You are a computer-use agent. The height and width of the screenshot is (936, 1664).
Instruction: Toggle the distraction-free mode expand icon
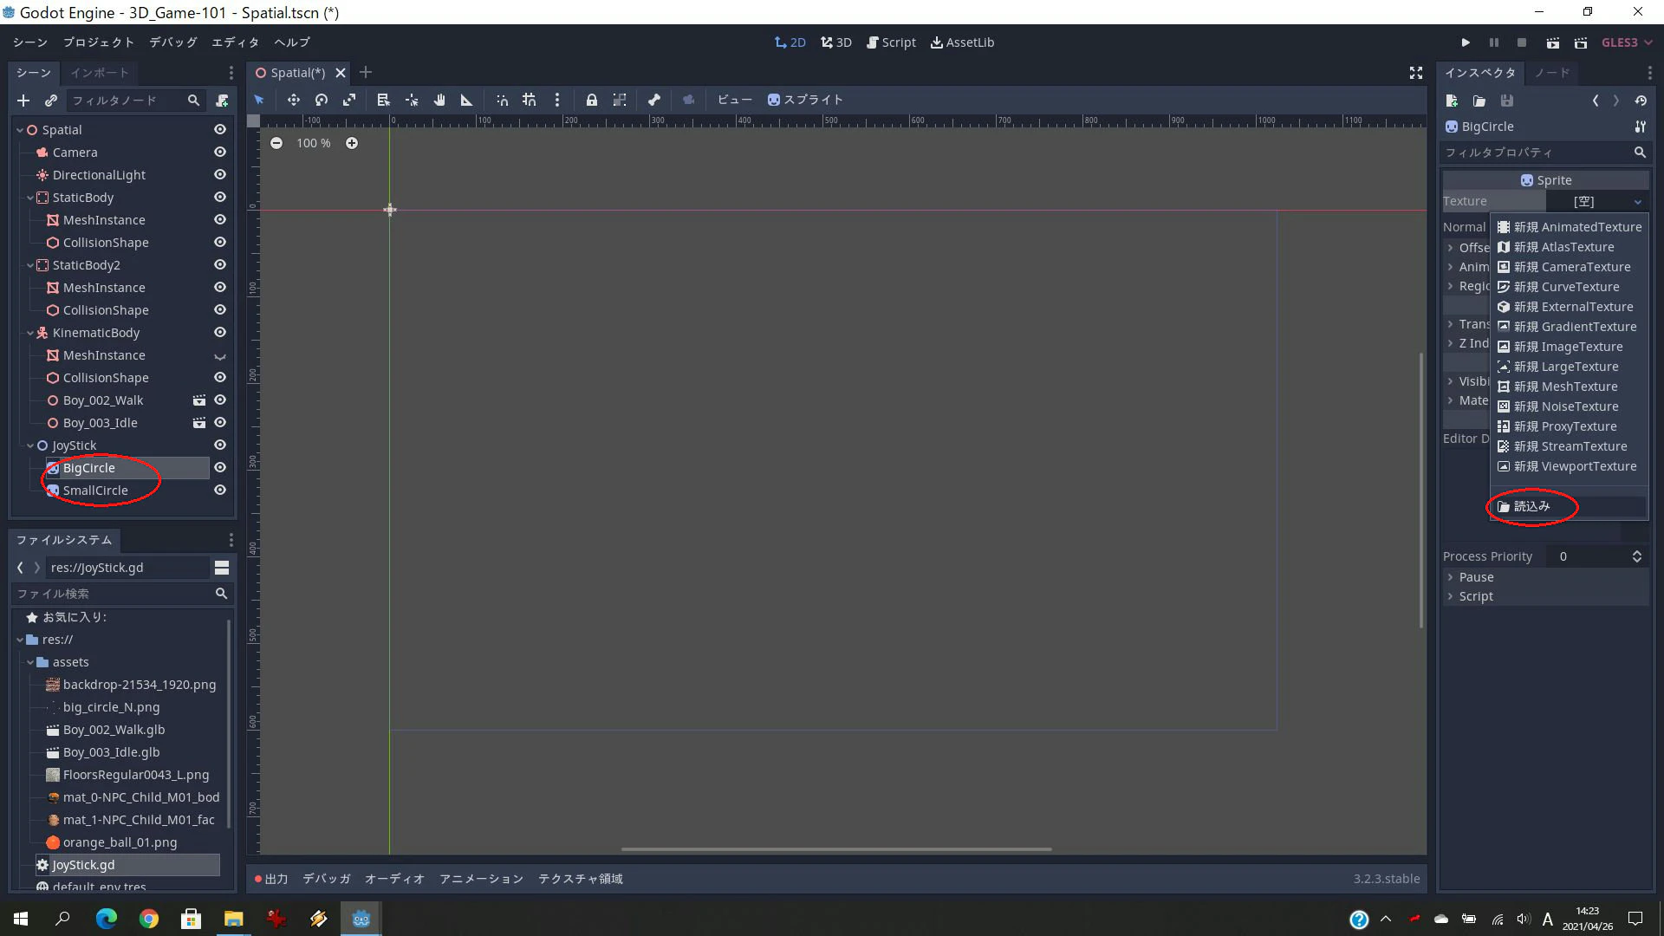coord(1416,73)
